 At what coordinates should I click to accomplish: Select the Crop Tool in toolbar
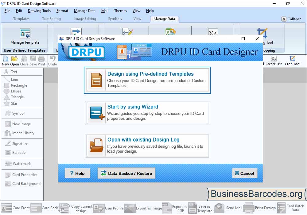(292, 61)
